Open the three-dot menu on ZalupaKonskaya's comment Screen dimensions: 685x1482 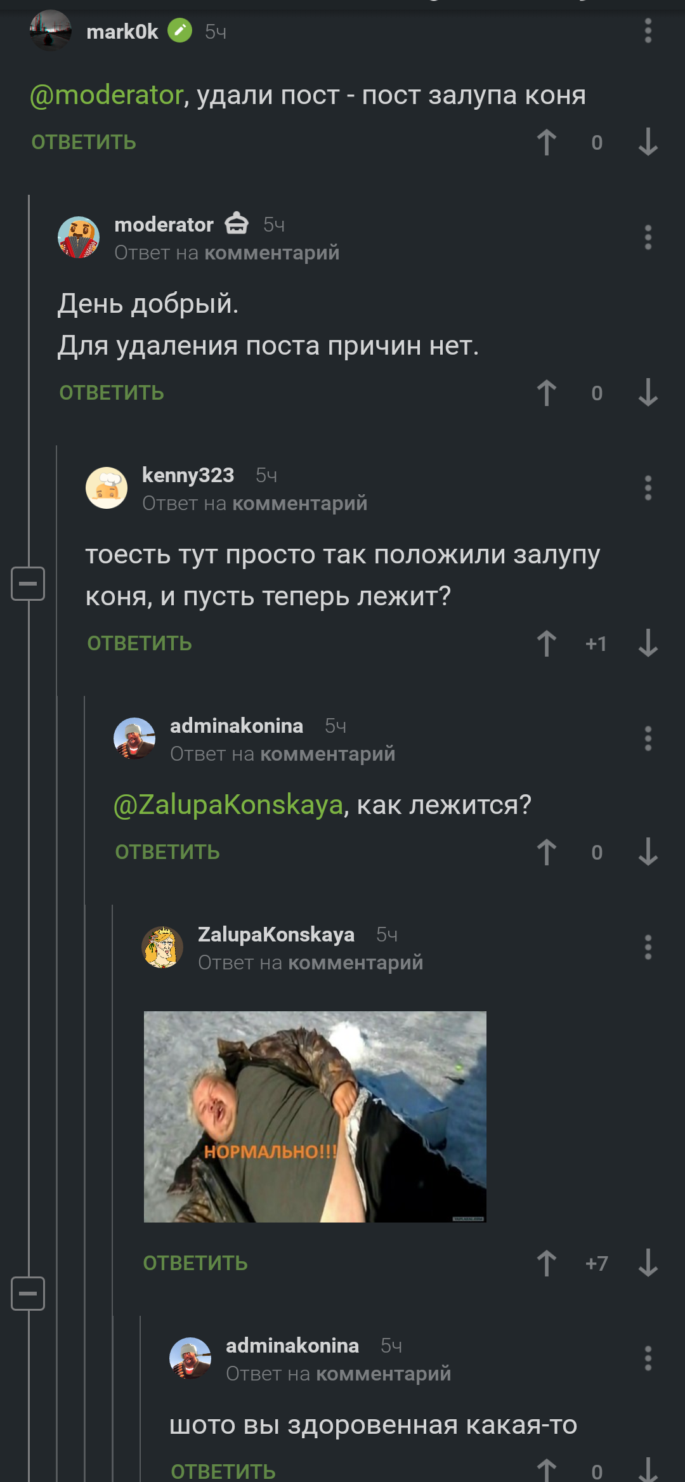click(x=648, y=947)
